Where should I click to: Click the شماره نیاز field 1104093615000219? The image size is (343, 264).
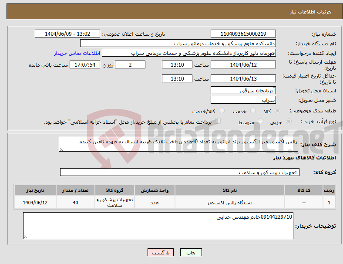243,34
